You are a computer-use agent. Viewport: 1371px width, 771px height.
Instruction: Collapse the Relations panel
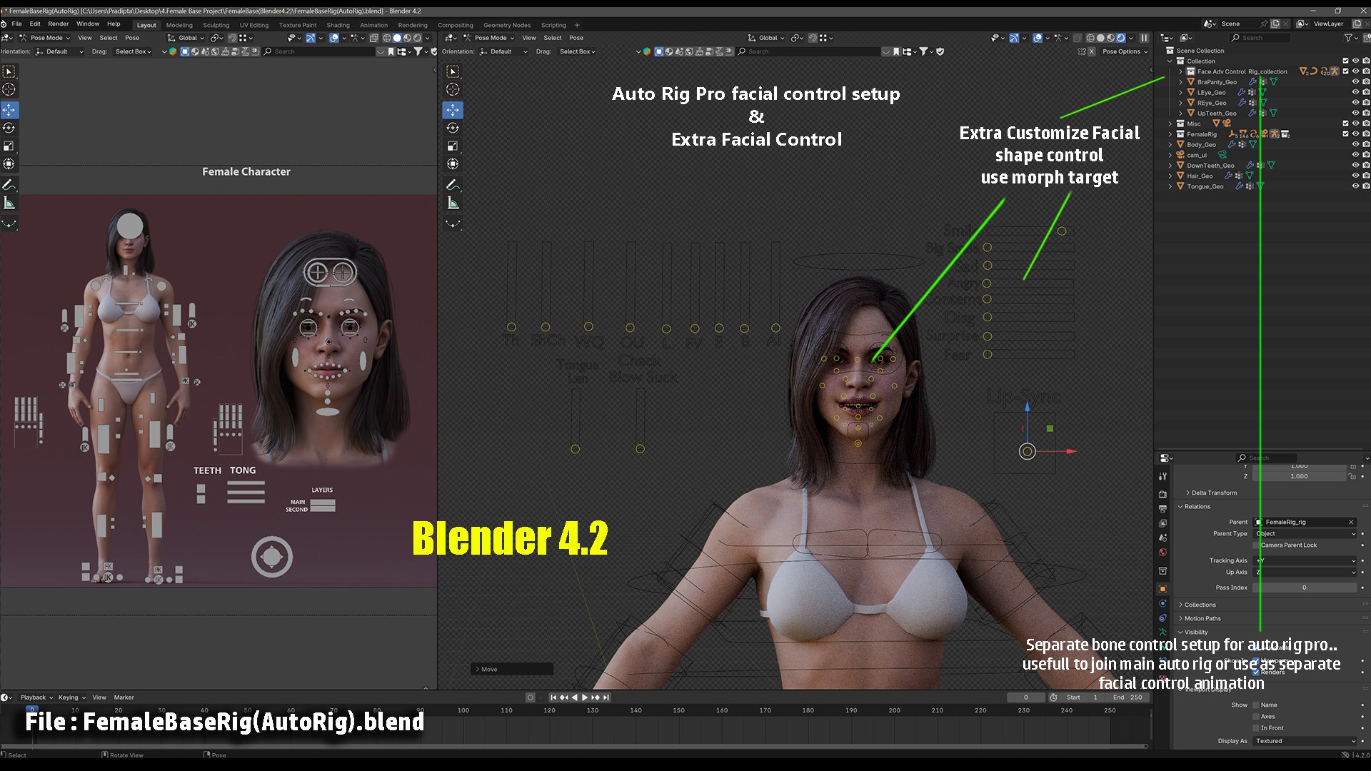[x=1194, y=507]
